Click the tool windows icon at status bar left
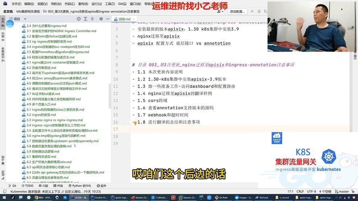The height and width of the screenshot is (201, 358). click(x=4, y=191)
